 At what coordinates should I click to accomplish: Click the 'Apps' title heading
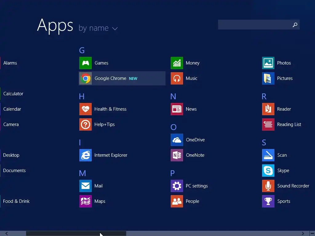55,26
